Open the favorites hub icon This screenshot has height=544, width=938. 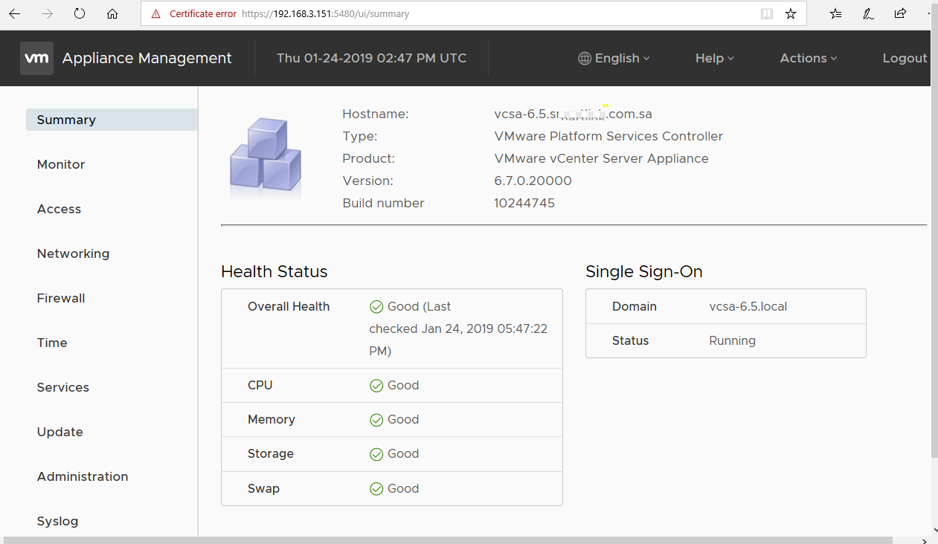836,13
